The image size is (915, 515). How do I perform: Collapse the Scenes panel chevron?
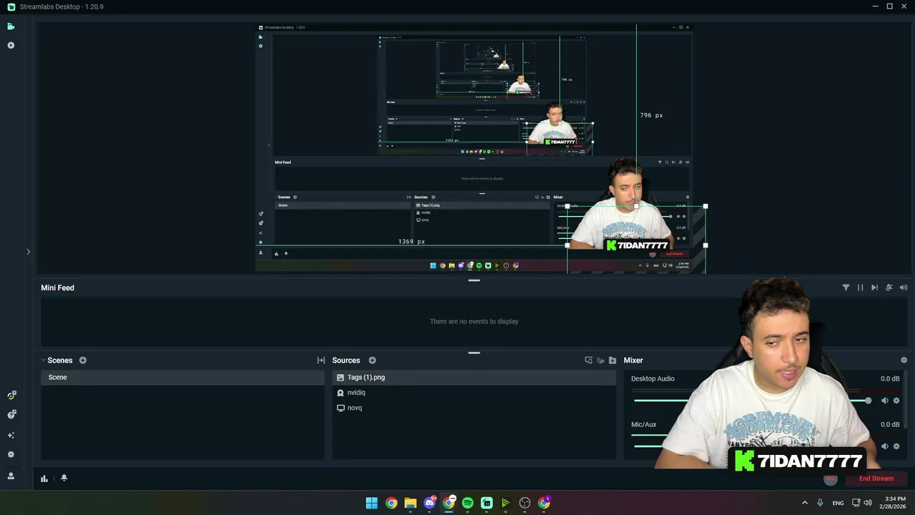pyautogui.click(x=43, y=360)
